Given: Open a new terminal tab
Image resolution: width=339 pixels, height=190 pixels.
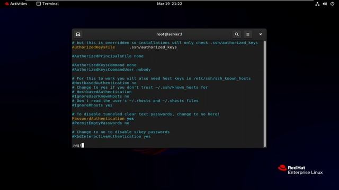Looking at the screenshot, I should [x=78, y=34].
